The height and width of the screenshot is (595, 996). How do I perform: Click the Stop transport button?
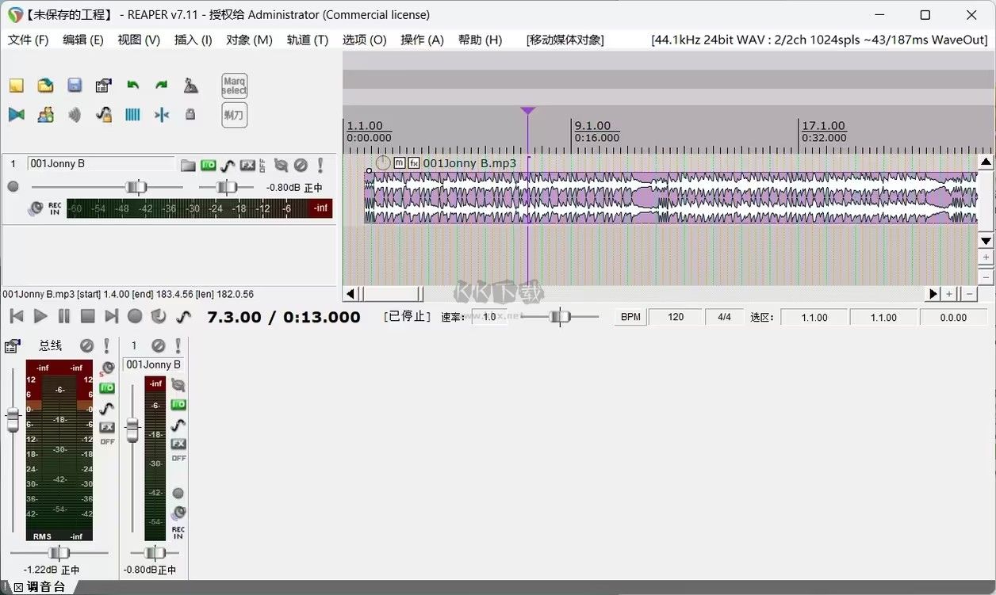[x=88, y=317]
